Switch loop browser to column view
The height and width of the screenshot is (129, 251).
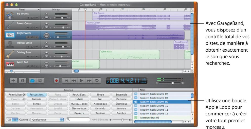[x=9, y=120]
